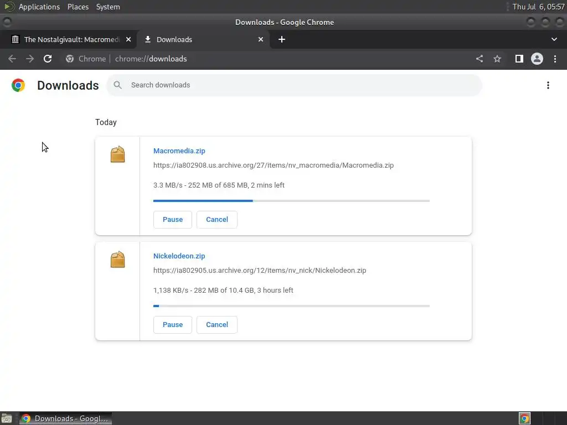Image resolution: width=567 pixels, height=425 pixels.
Task: Click the Macromedia.zip download progress bar
Action: click(291, 200)
